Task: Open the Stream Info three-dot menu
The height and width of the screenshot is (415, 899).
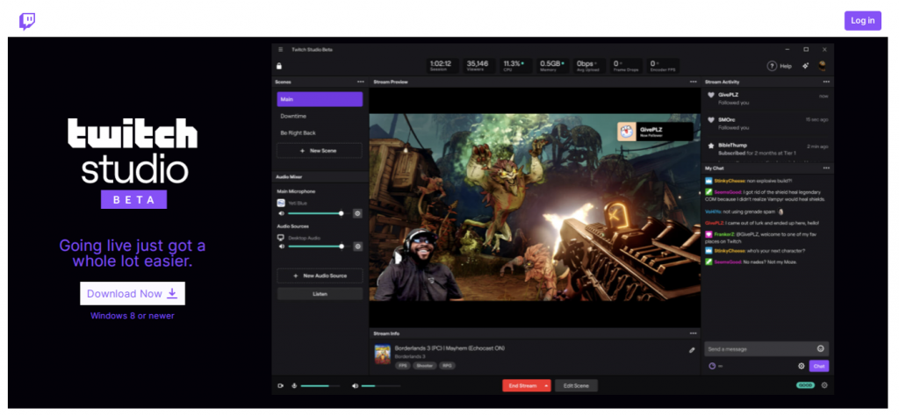Action: (693, 333)
